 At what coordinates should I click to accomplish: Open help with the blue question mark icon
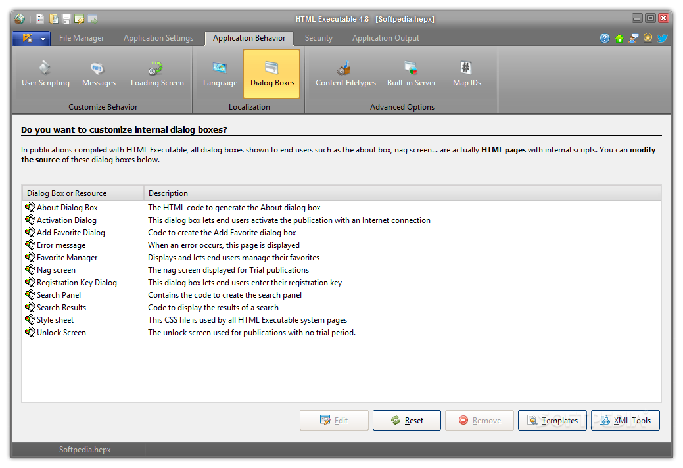[x=605, y=38]
